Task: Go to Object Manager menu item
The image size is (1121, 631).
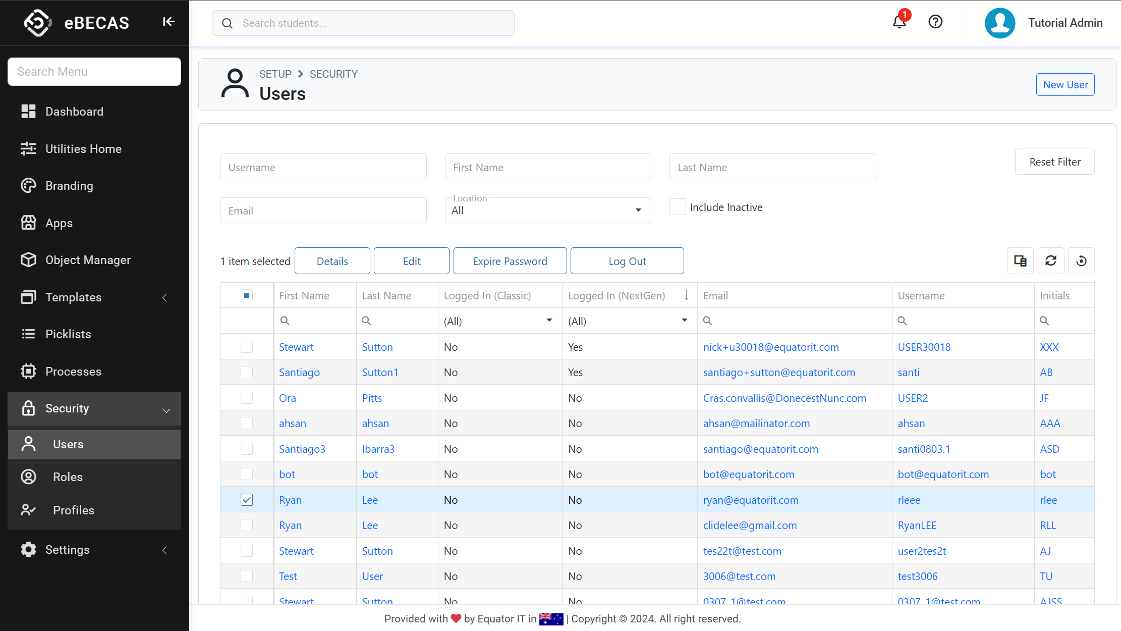Action: [x=88, y=260]
